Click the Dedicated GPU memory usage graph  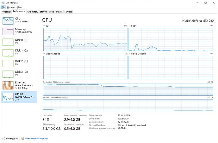point(128,89)
